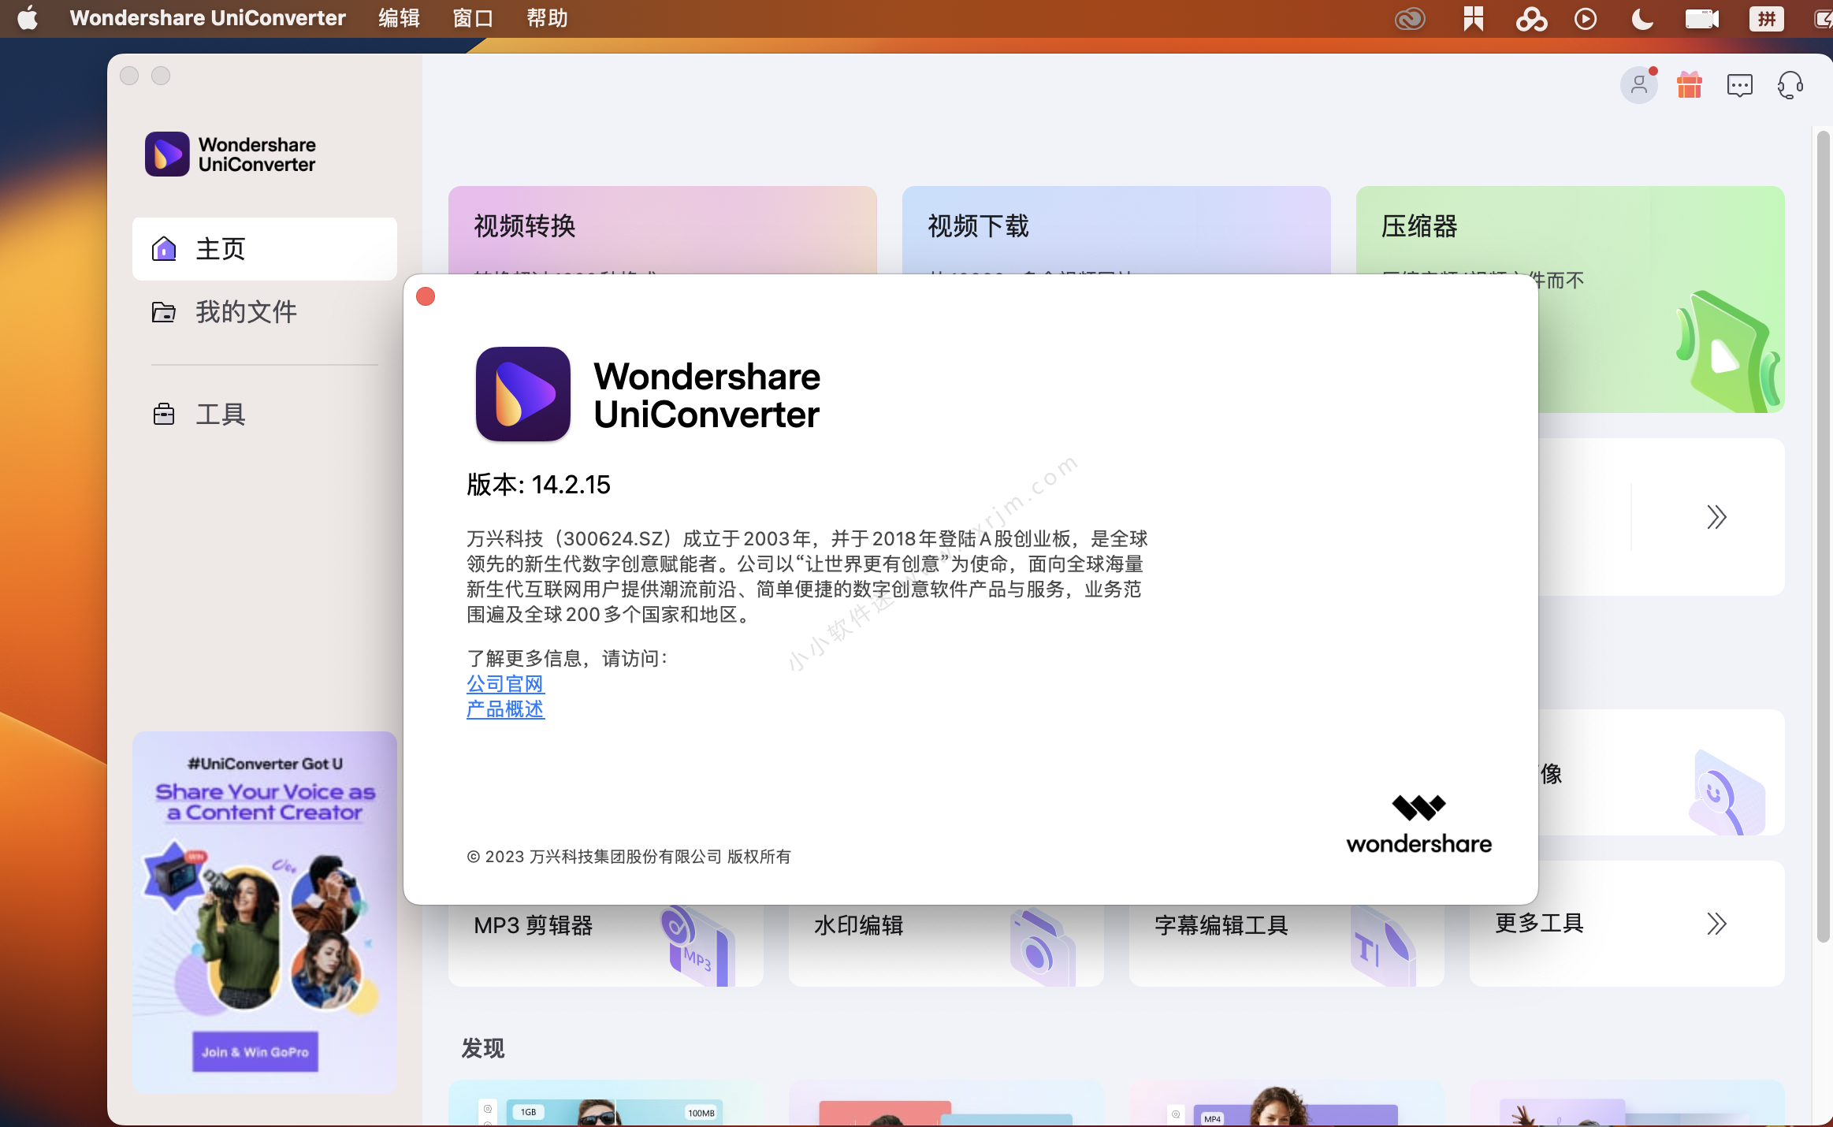1833x1127 pixels.
Task: Click the bookmark icon in menu bar
Action: pos(1473,18)
